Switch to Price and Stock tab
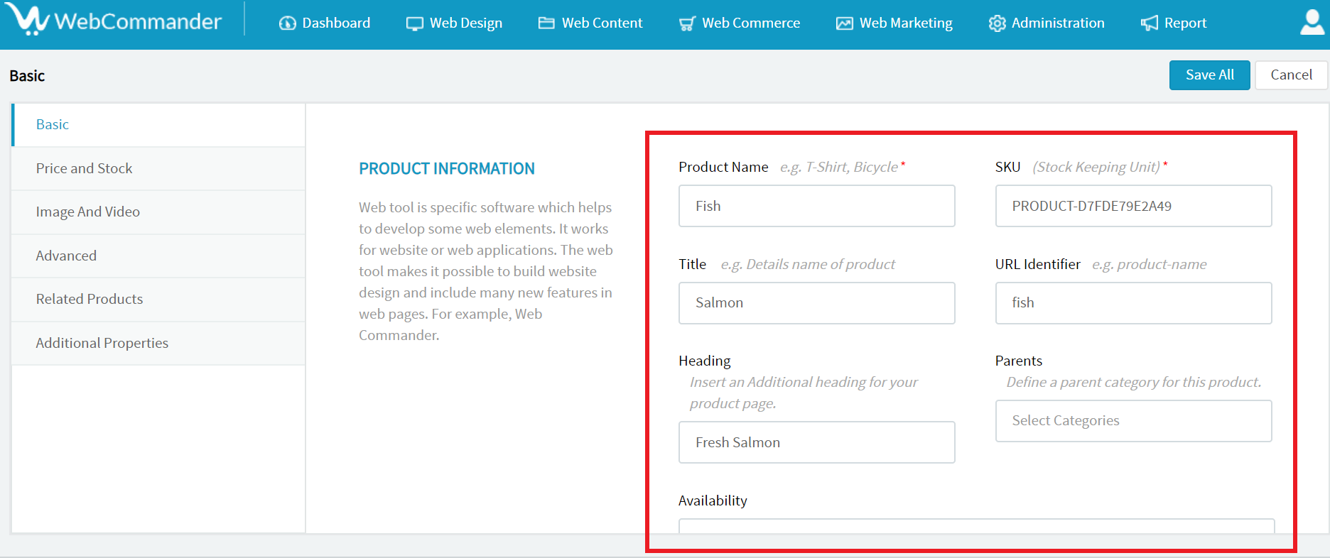The width and height of the screenshot is (1330, 558). 85,168
